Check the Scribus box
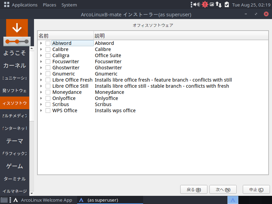This screenshot has height=204, width=272. click(48, 104)
